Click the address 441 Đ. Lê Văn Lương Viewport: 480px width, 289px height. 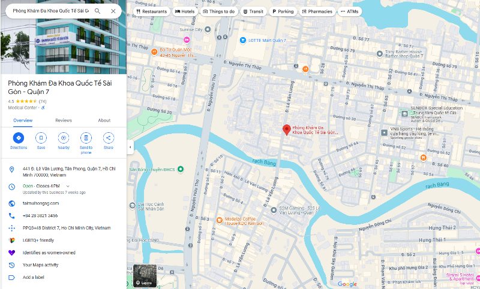[x=69, y=172]
